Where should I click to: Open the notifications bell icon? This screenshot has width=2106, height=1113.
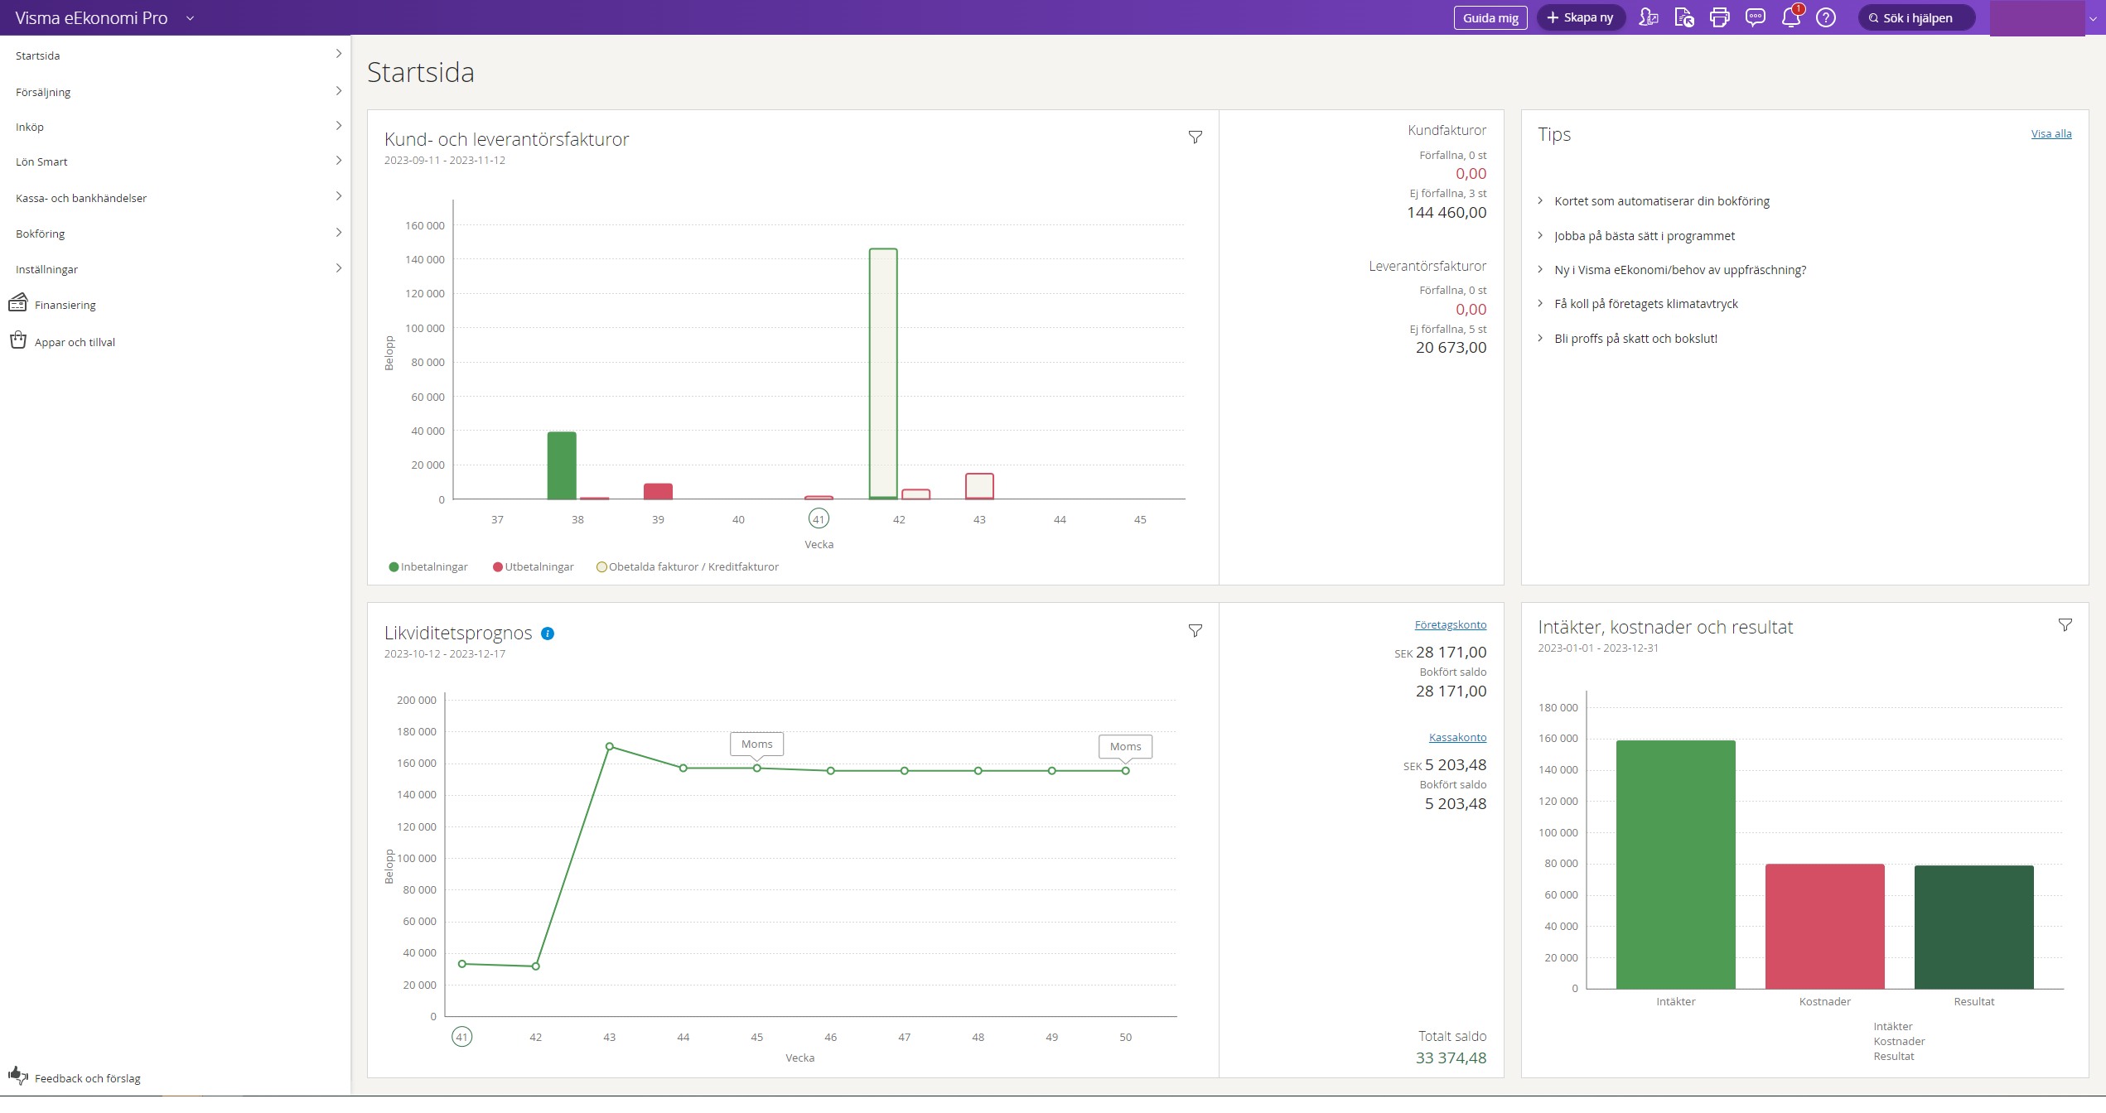(x=1790, y=17)
